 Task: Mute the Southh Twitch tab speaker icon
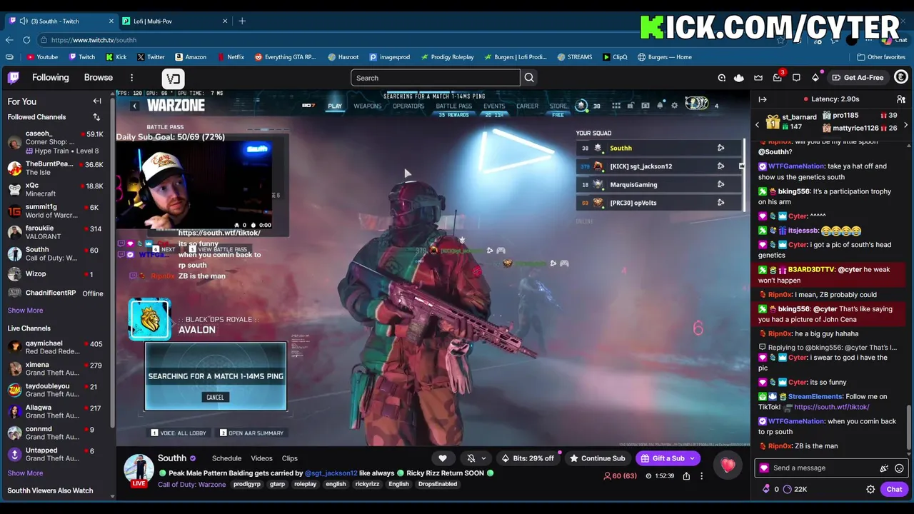(24, 21)
